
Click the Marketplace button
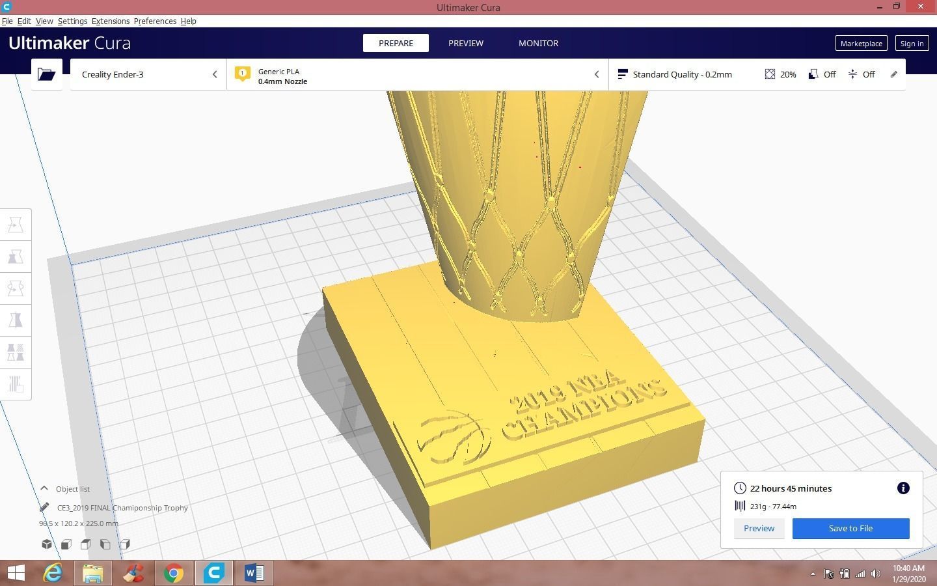(861, 43)
